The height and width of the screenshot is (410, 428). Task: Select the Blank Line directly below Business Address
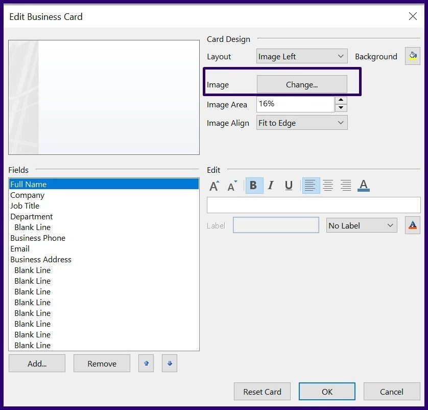[104, 270]
